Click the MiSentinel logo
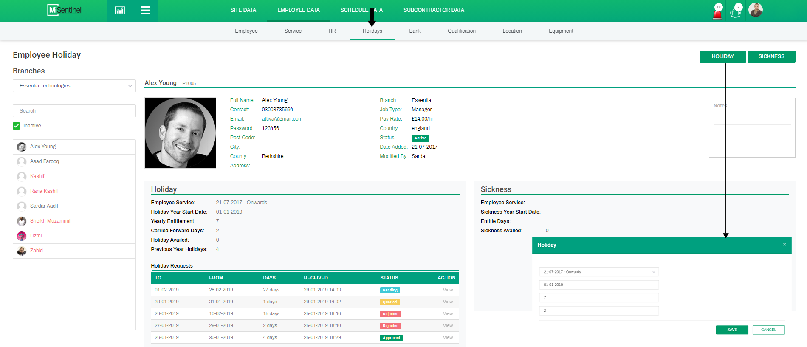Viewport: 807px width, 347px height. coord(64,10)
